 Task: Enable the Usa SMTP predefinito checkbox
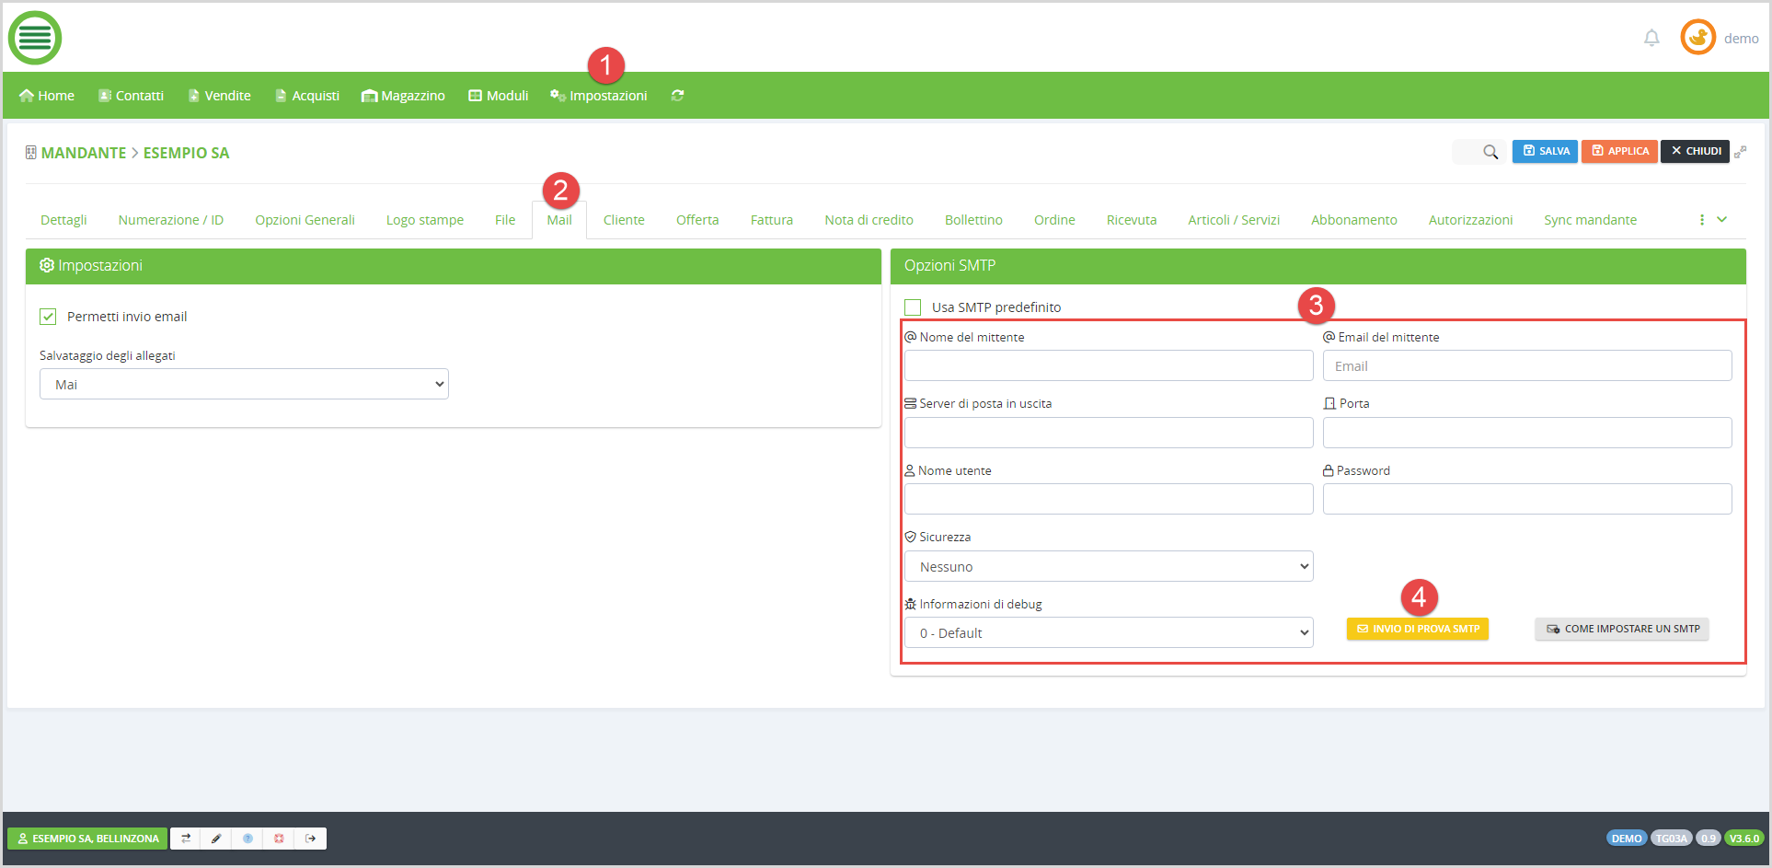913,307
